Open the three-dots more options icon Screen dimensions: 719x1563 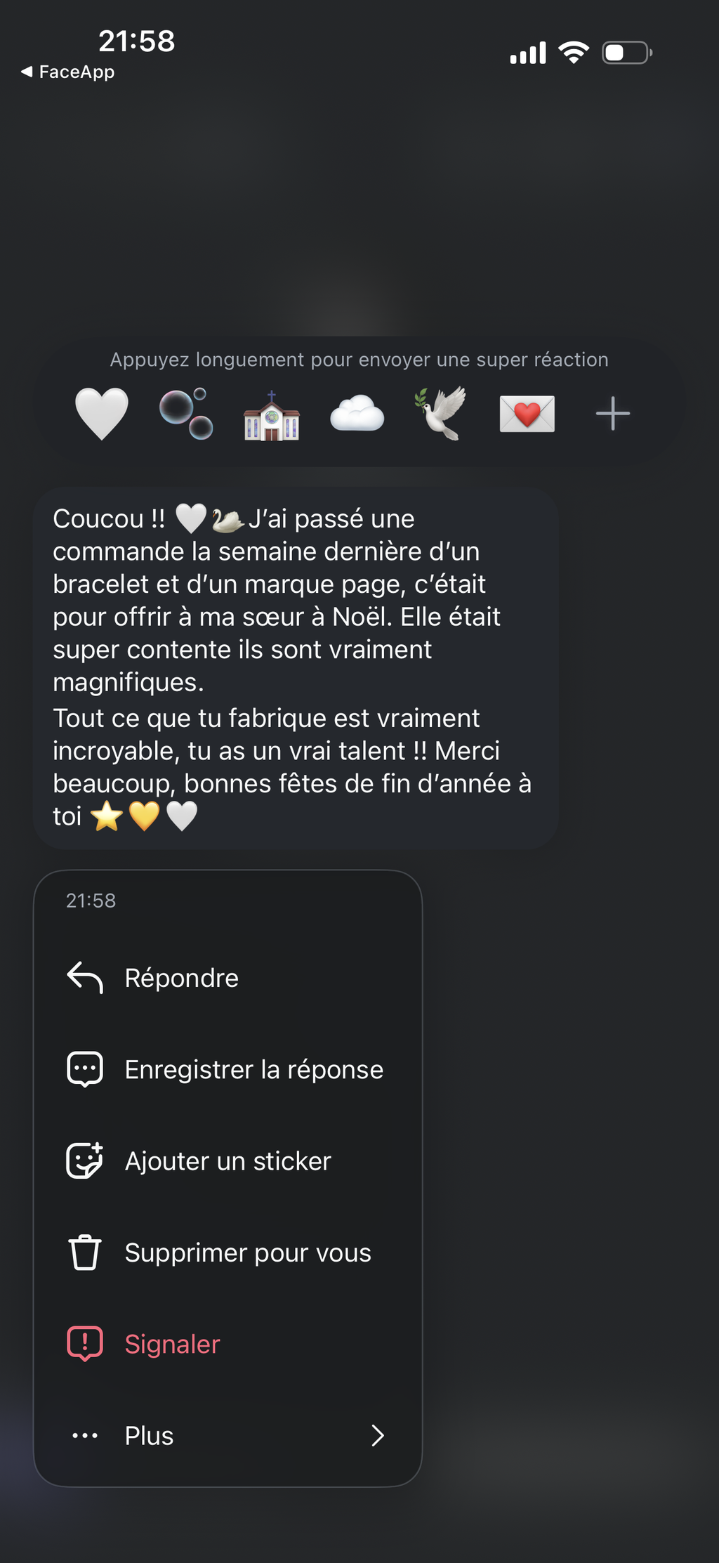tap(85, 1436)
